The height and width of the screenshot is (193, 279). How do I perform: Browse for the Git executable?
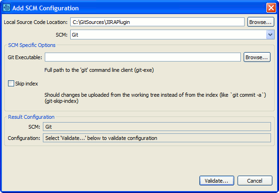pos(257,57)
